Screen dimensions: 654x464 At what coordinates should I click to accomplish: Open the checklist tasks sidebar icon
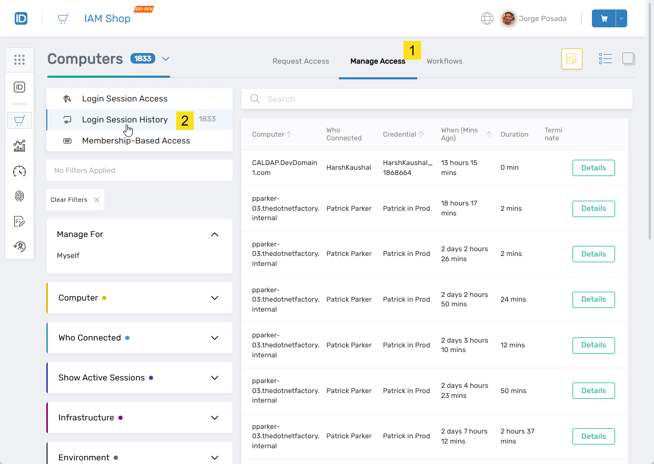[x=19, y=221]
